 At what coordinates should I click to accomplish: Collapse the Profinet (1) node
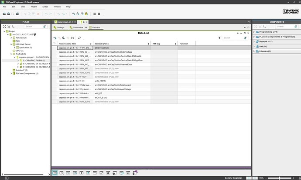(x=11, y=54)
